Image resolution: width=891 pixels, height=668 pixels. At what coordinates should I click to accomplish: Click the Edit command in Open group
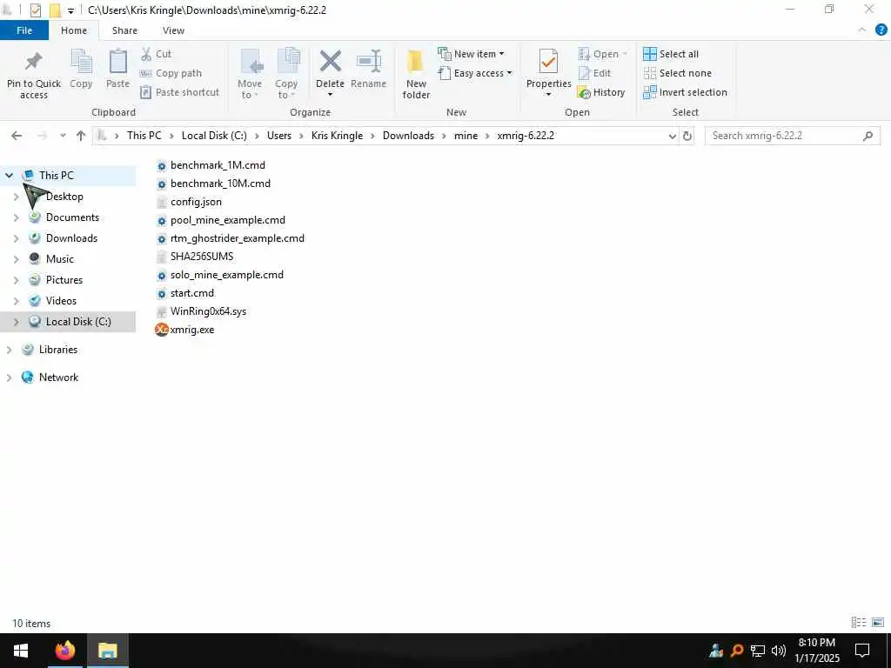point(594,73)
